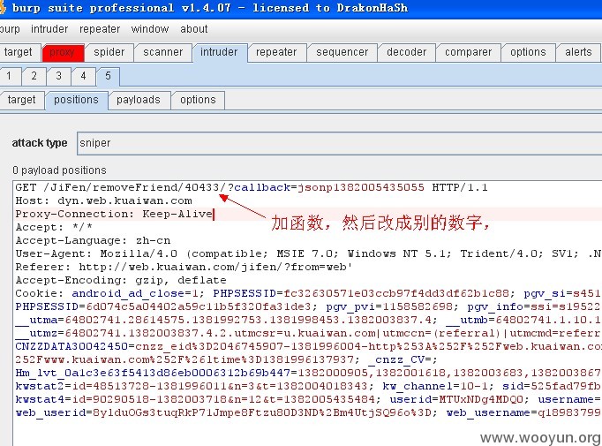Switch to the comparer tab
This screenshot has height=446, width=602.
[469, 52]
